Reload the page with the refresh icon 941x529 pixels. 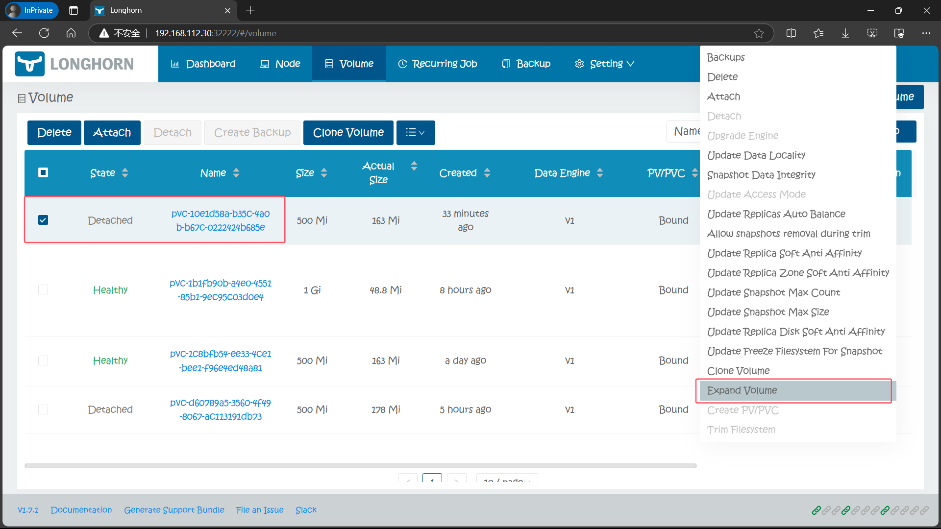point(44,33)
